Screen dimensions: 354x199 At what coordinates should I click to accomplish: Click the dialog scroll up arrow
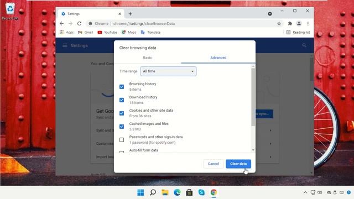[253, 66]
